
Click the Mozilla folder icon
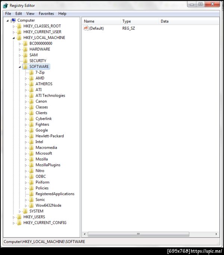[x=31, y=159]
